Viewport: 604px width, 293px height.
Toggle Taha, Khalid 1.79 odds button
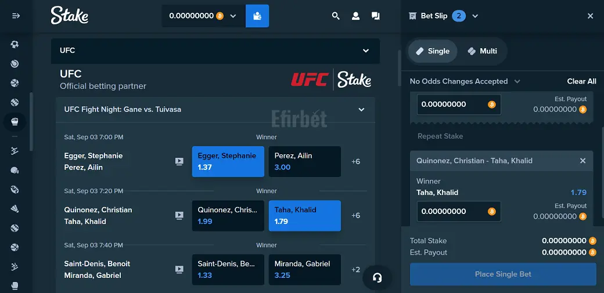[x=305, y=216]
